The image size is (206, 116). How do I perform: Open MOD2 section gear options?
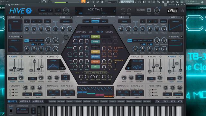tap(160, 57)
